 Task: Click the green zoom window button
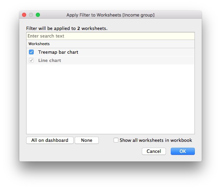point(38,15)
